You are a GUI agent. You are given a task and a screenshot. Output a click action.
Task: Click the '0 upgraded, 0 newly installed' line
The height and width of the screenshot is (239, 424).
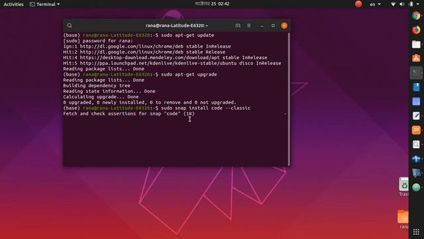(150, 102)
